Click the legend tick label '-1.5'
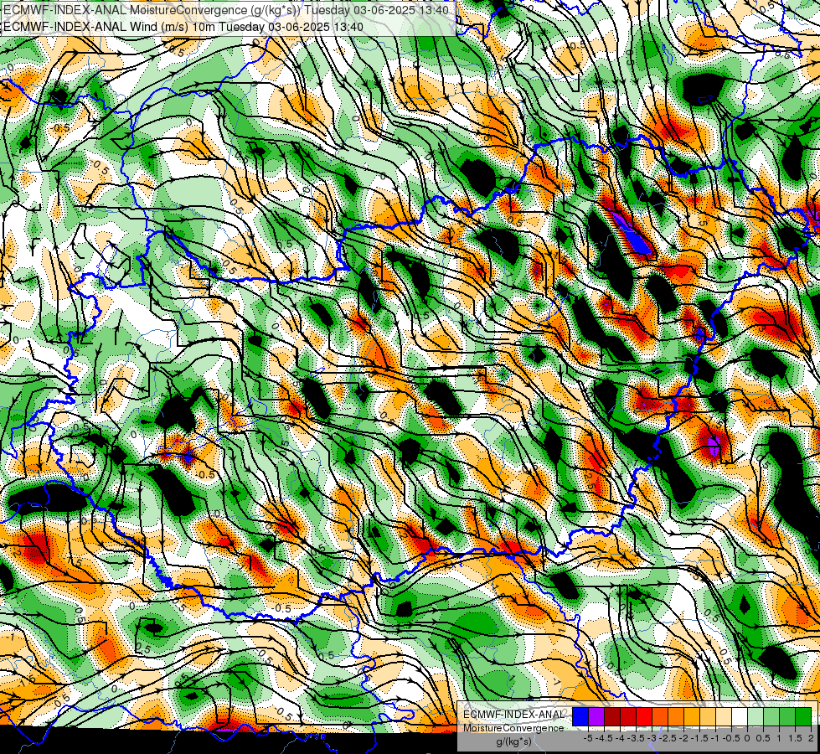This screenshot has height=754, width=820. point(699,738)
